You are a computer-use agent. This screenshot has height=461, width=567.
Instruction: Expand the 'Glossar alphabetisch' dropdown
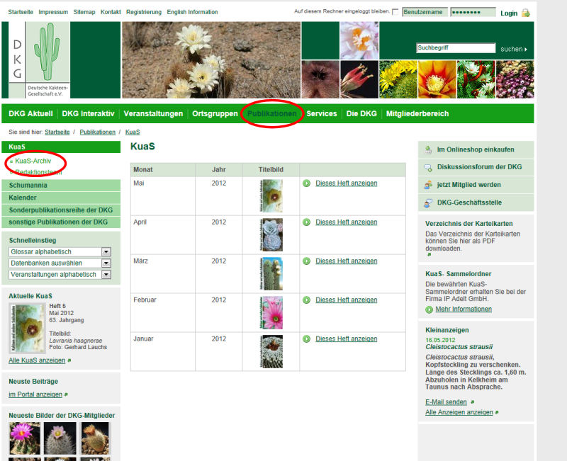pyautogui.click(x=106, y=251)
